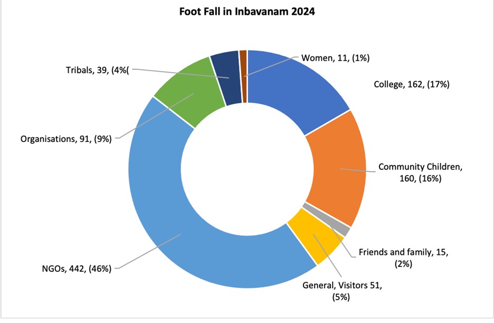
Task: Select the Organisations, 91, (9%) label
Action: click(66, 140)
